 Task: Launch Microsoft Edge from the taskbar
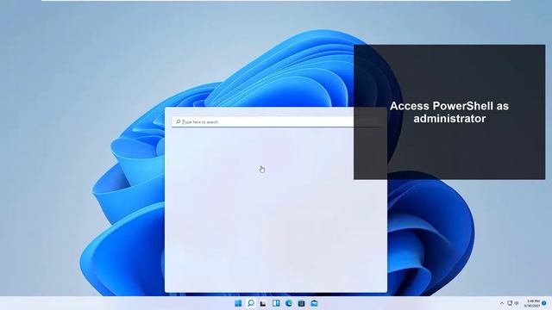click(289, 303)
